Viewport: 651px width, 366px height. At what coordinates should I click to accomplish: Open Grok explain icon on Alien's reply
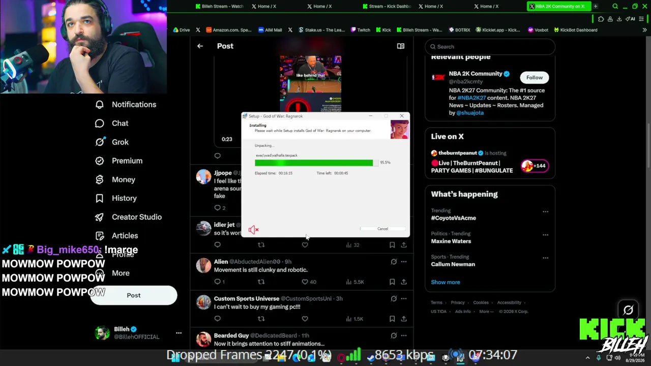tap(394, 262)
